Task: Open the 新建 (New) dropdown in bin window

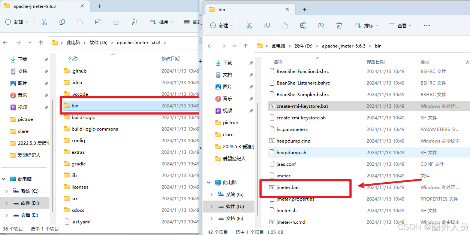Action: [x=222, y=25]
